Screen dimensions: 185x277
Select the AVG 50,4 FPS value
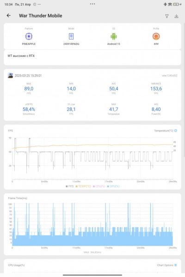tap(114, 89)
